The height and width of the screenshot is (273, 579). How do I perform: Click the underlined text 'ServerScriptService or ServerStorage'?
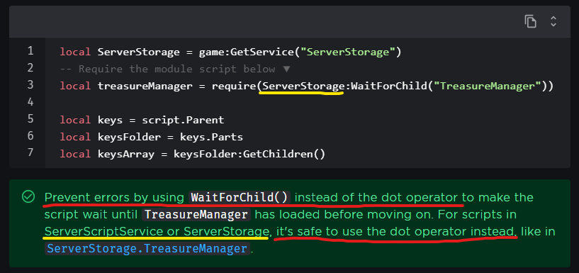click(x=156, y=232)
